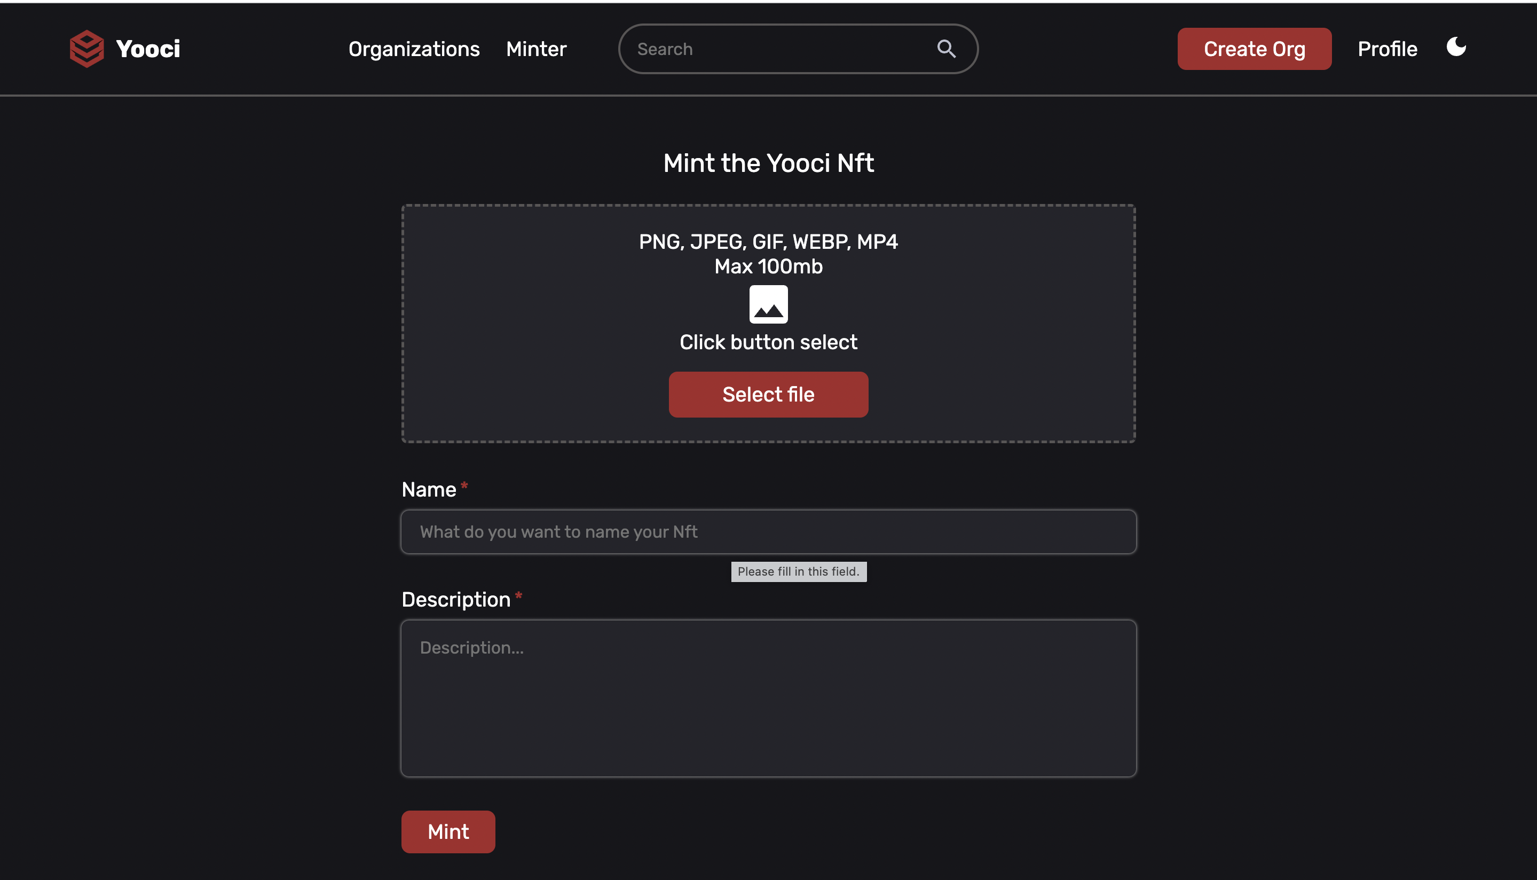1537x880 pixels.
Task: Click the "Please fill in this field." tooltip
Action: click(799, 572)
